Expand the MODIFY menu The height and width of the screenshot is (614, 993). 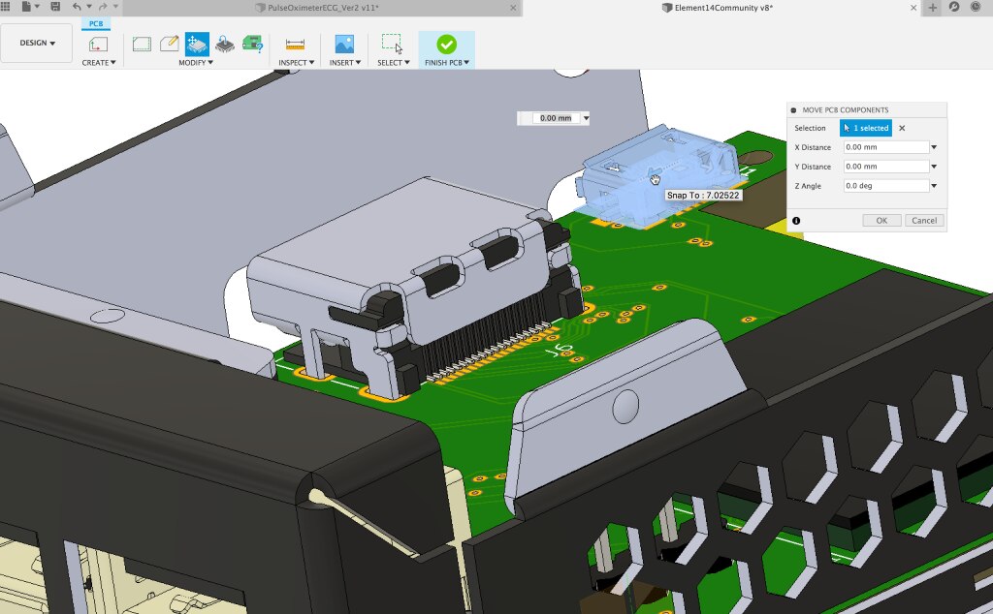pyautogui.click(x=196, y=63)
